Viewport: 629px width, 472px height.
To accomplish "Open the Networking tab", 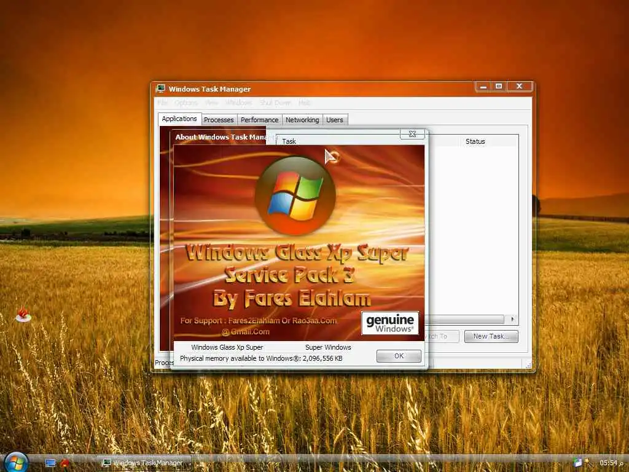I will point(302,120).
